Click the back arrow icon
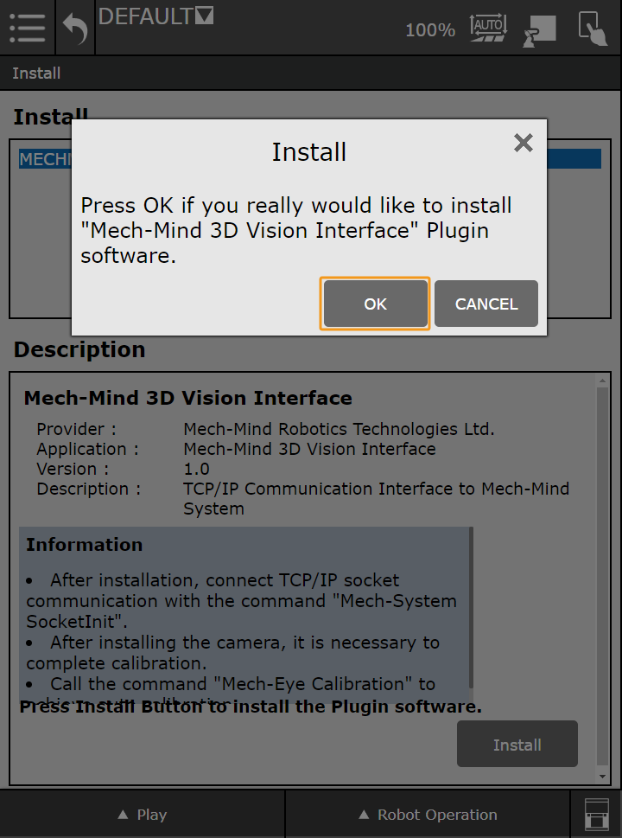This screenshot has height=838, width=622. (75, 29)
